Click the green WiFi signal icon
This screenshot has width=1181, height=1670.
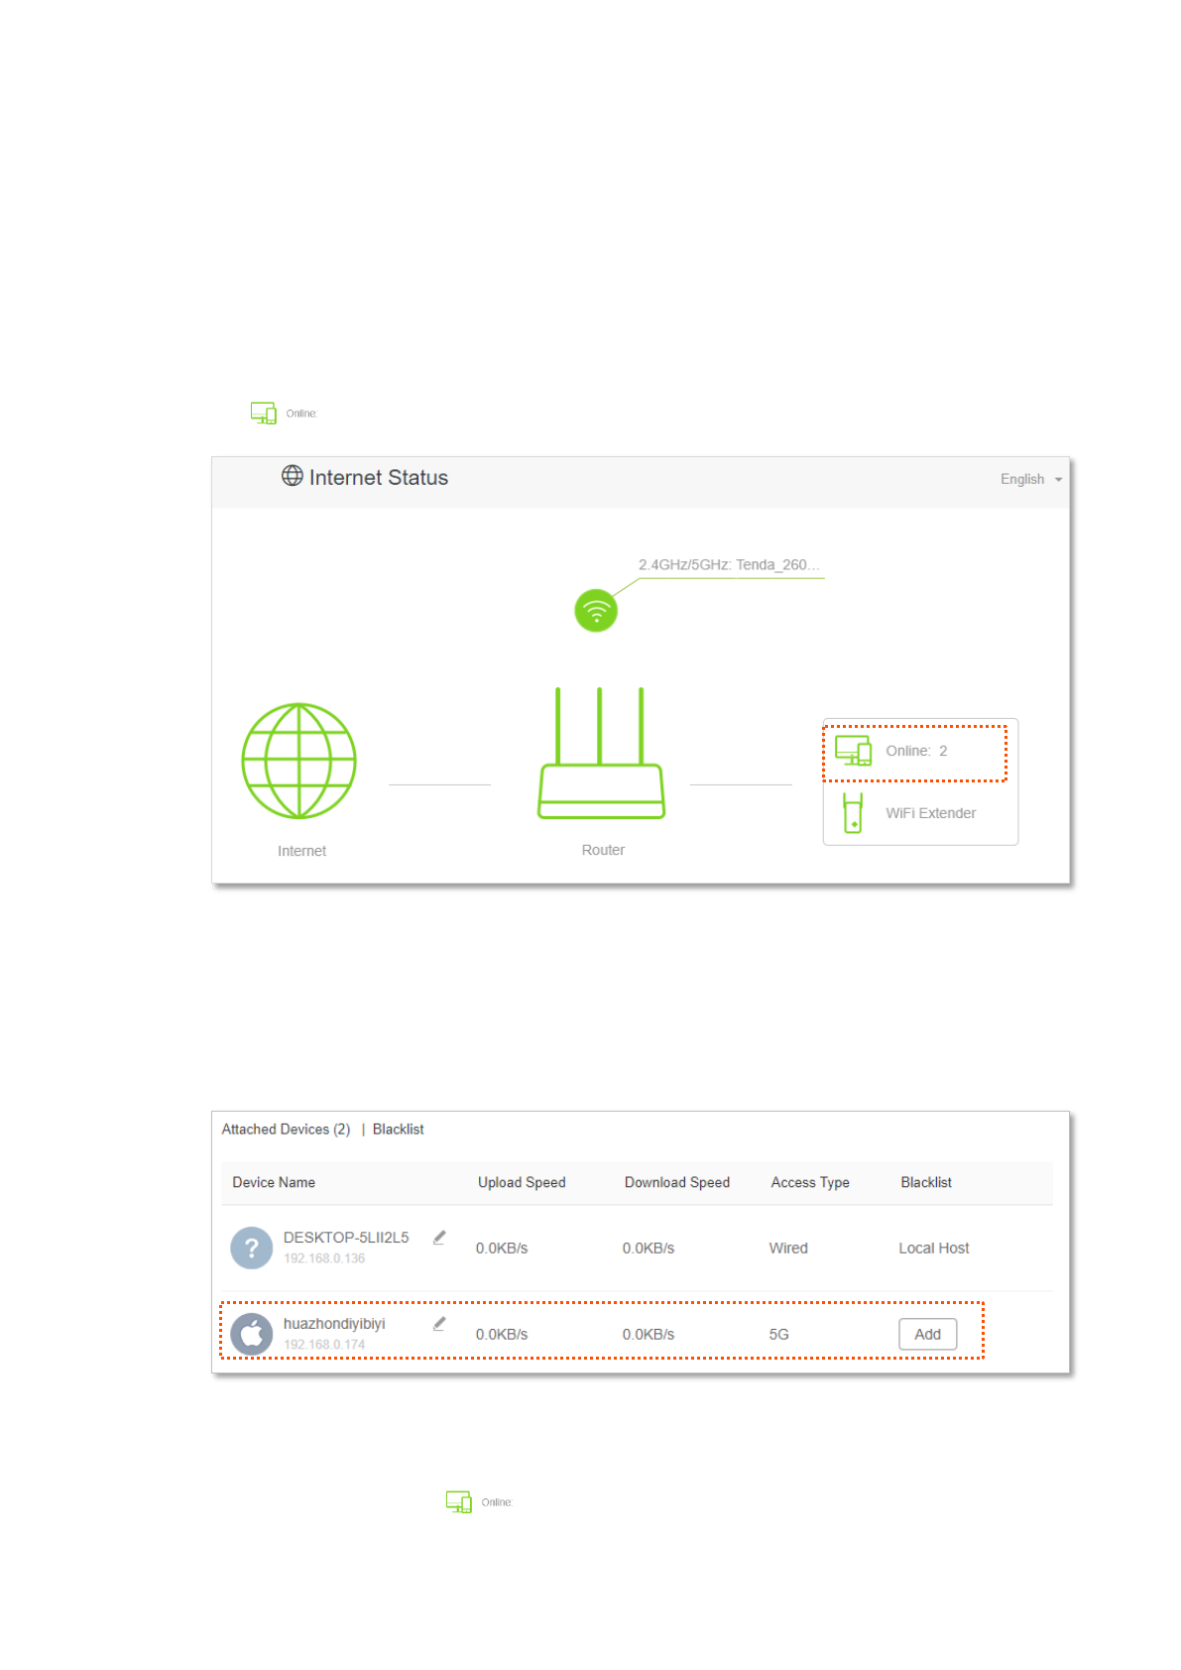click(596, 611)
